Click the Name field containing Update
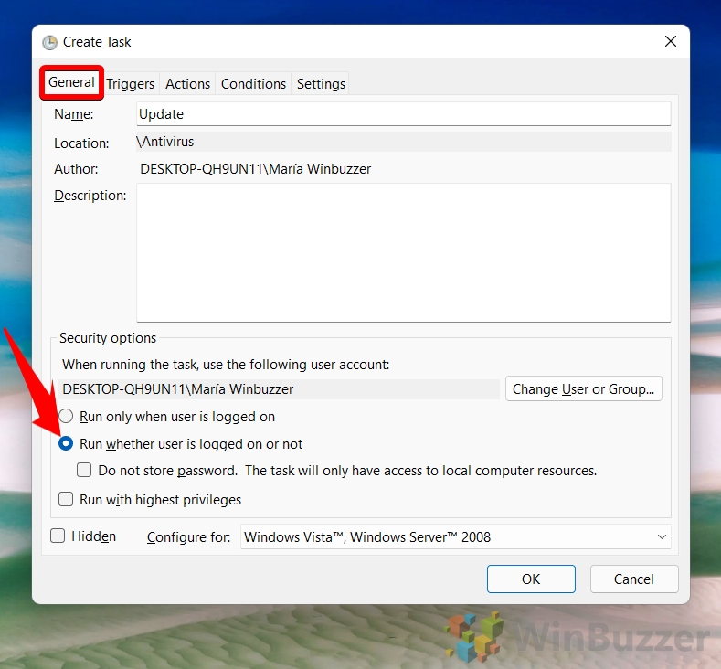The image size is (721, 669). click(x=404, y=114)
